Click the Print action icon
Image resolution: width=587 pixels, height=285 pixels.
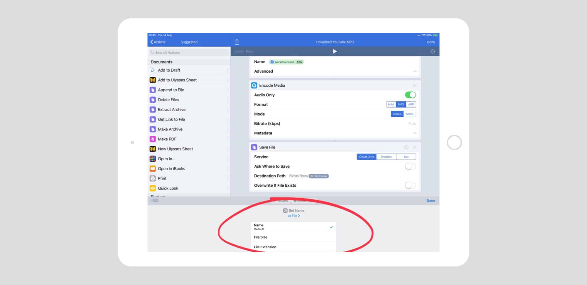[153, 178]
